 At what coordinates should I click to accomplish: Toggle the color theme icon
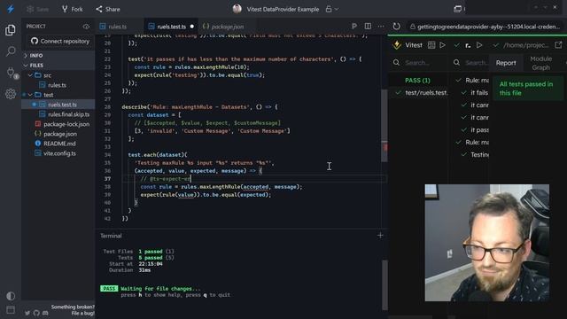[x=11, y=296]
